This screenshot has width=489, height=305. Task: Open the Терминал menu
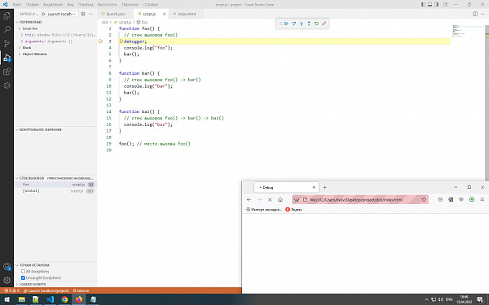click(130, 4)
